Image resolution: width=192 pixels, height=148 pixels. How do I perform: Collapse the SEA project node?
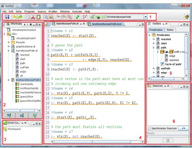tap(5, 34)
